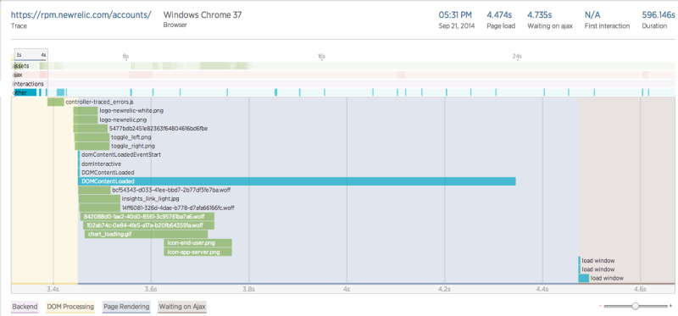The width and height of the screenshot is (678, 316).
Task: Select the bottom load window bar
Action: coord(584,279)
